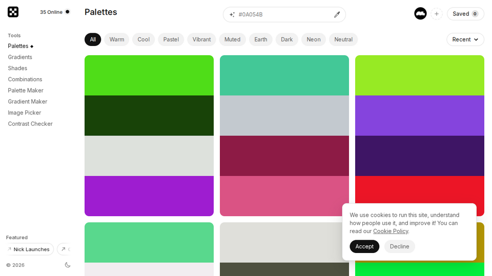Viewport: 492px width, 276px height.
Task: Toggle dark mode moon icon
Action: [68, 265]
